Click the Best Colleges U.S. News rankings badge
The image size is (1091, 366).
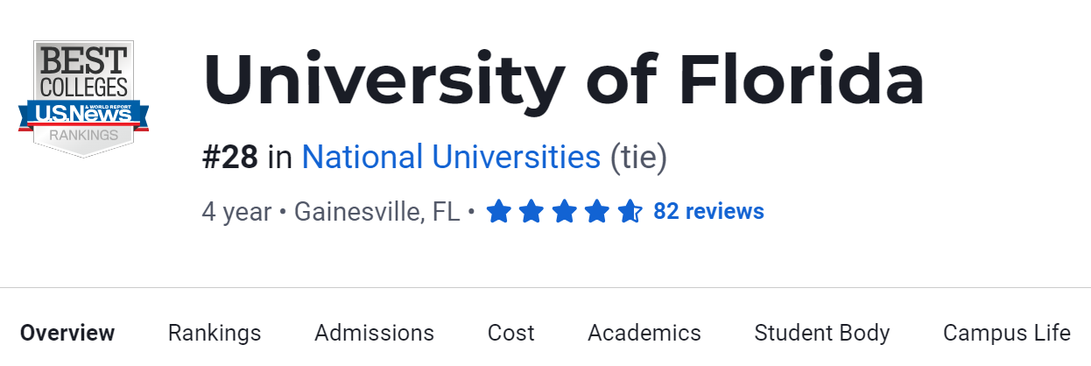pos(83,98)
